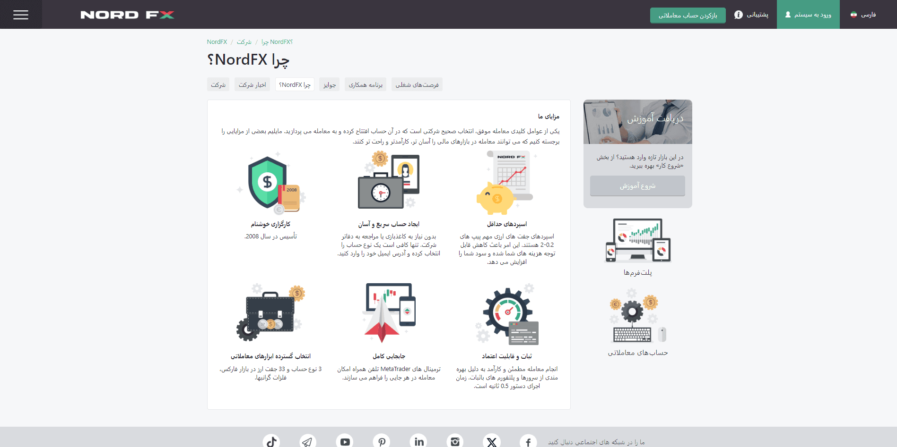Select the company tab

click(x=218, y=84)
